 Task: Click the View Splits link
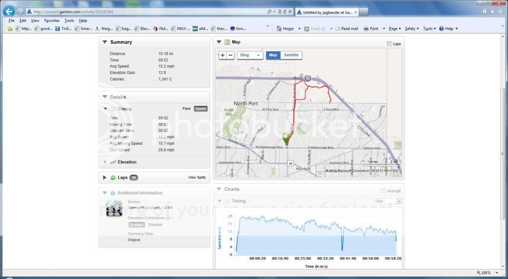click(196, 178)
